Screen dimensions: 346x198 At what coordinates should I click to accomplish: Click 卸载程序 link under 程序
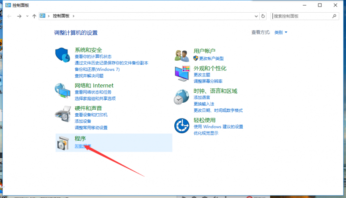point(83,146)
